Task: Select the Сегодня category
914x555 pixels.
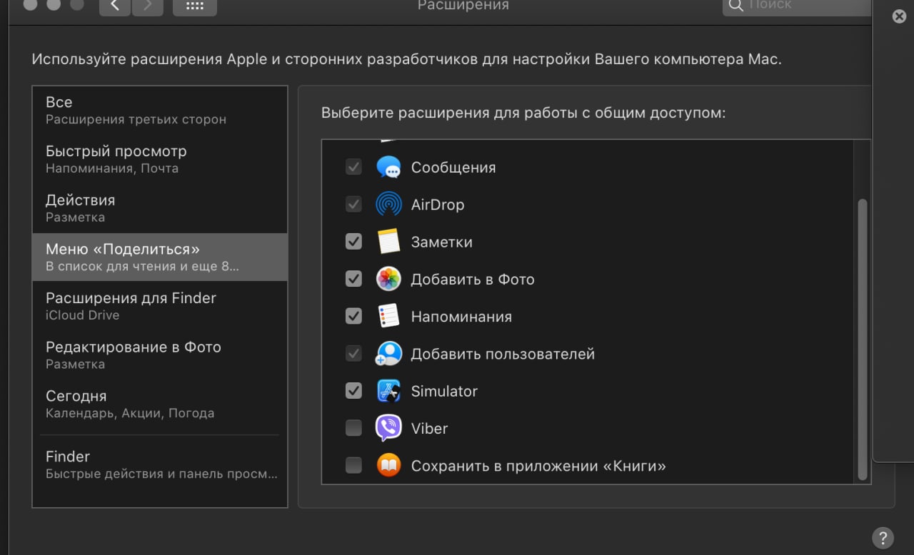Action: pyautogui.click(x=160, y=404)
